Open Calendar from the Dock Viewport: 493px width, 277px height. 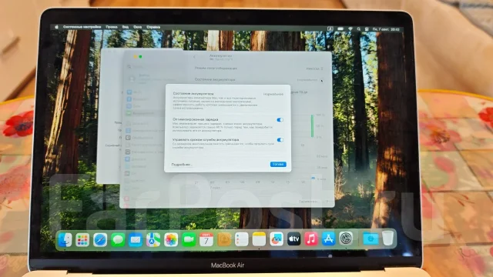pos(206,239)
